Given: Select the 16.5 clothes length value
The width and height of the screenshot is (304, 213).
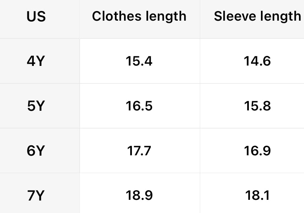Looking at the screenshot, I should click(139, 106).
